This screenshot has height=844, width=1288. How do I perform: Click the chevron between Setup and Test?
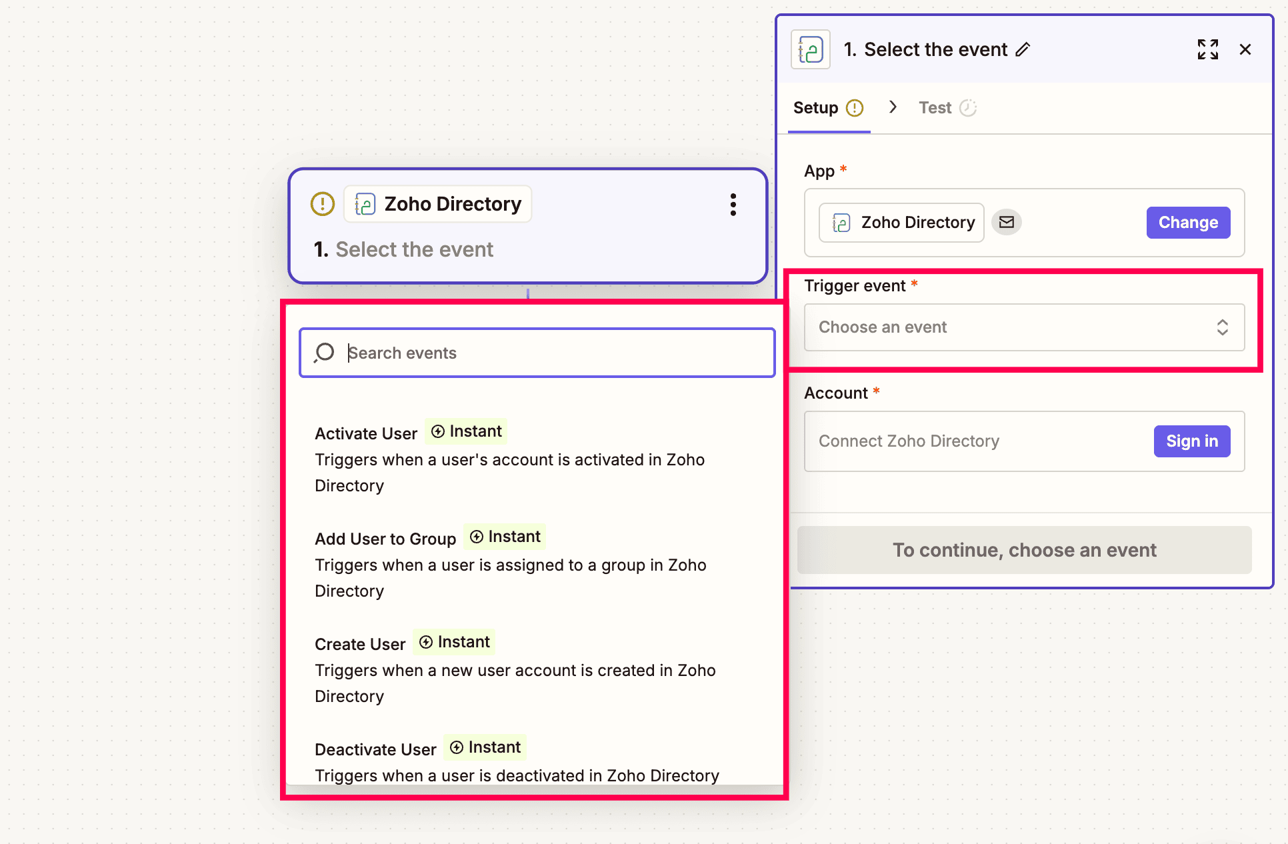(893, 107)
